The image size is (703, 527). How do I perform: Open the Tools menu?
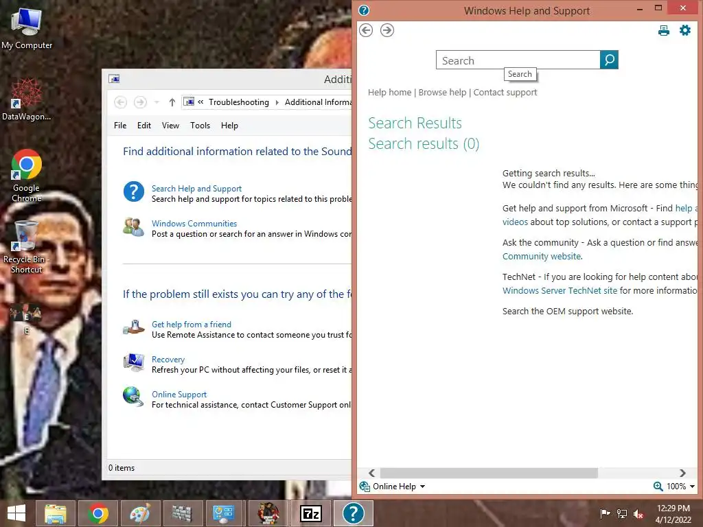200,126
